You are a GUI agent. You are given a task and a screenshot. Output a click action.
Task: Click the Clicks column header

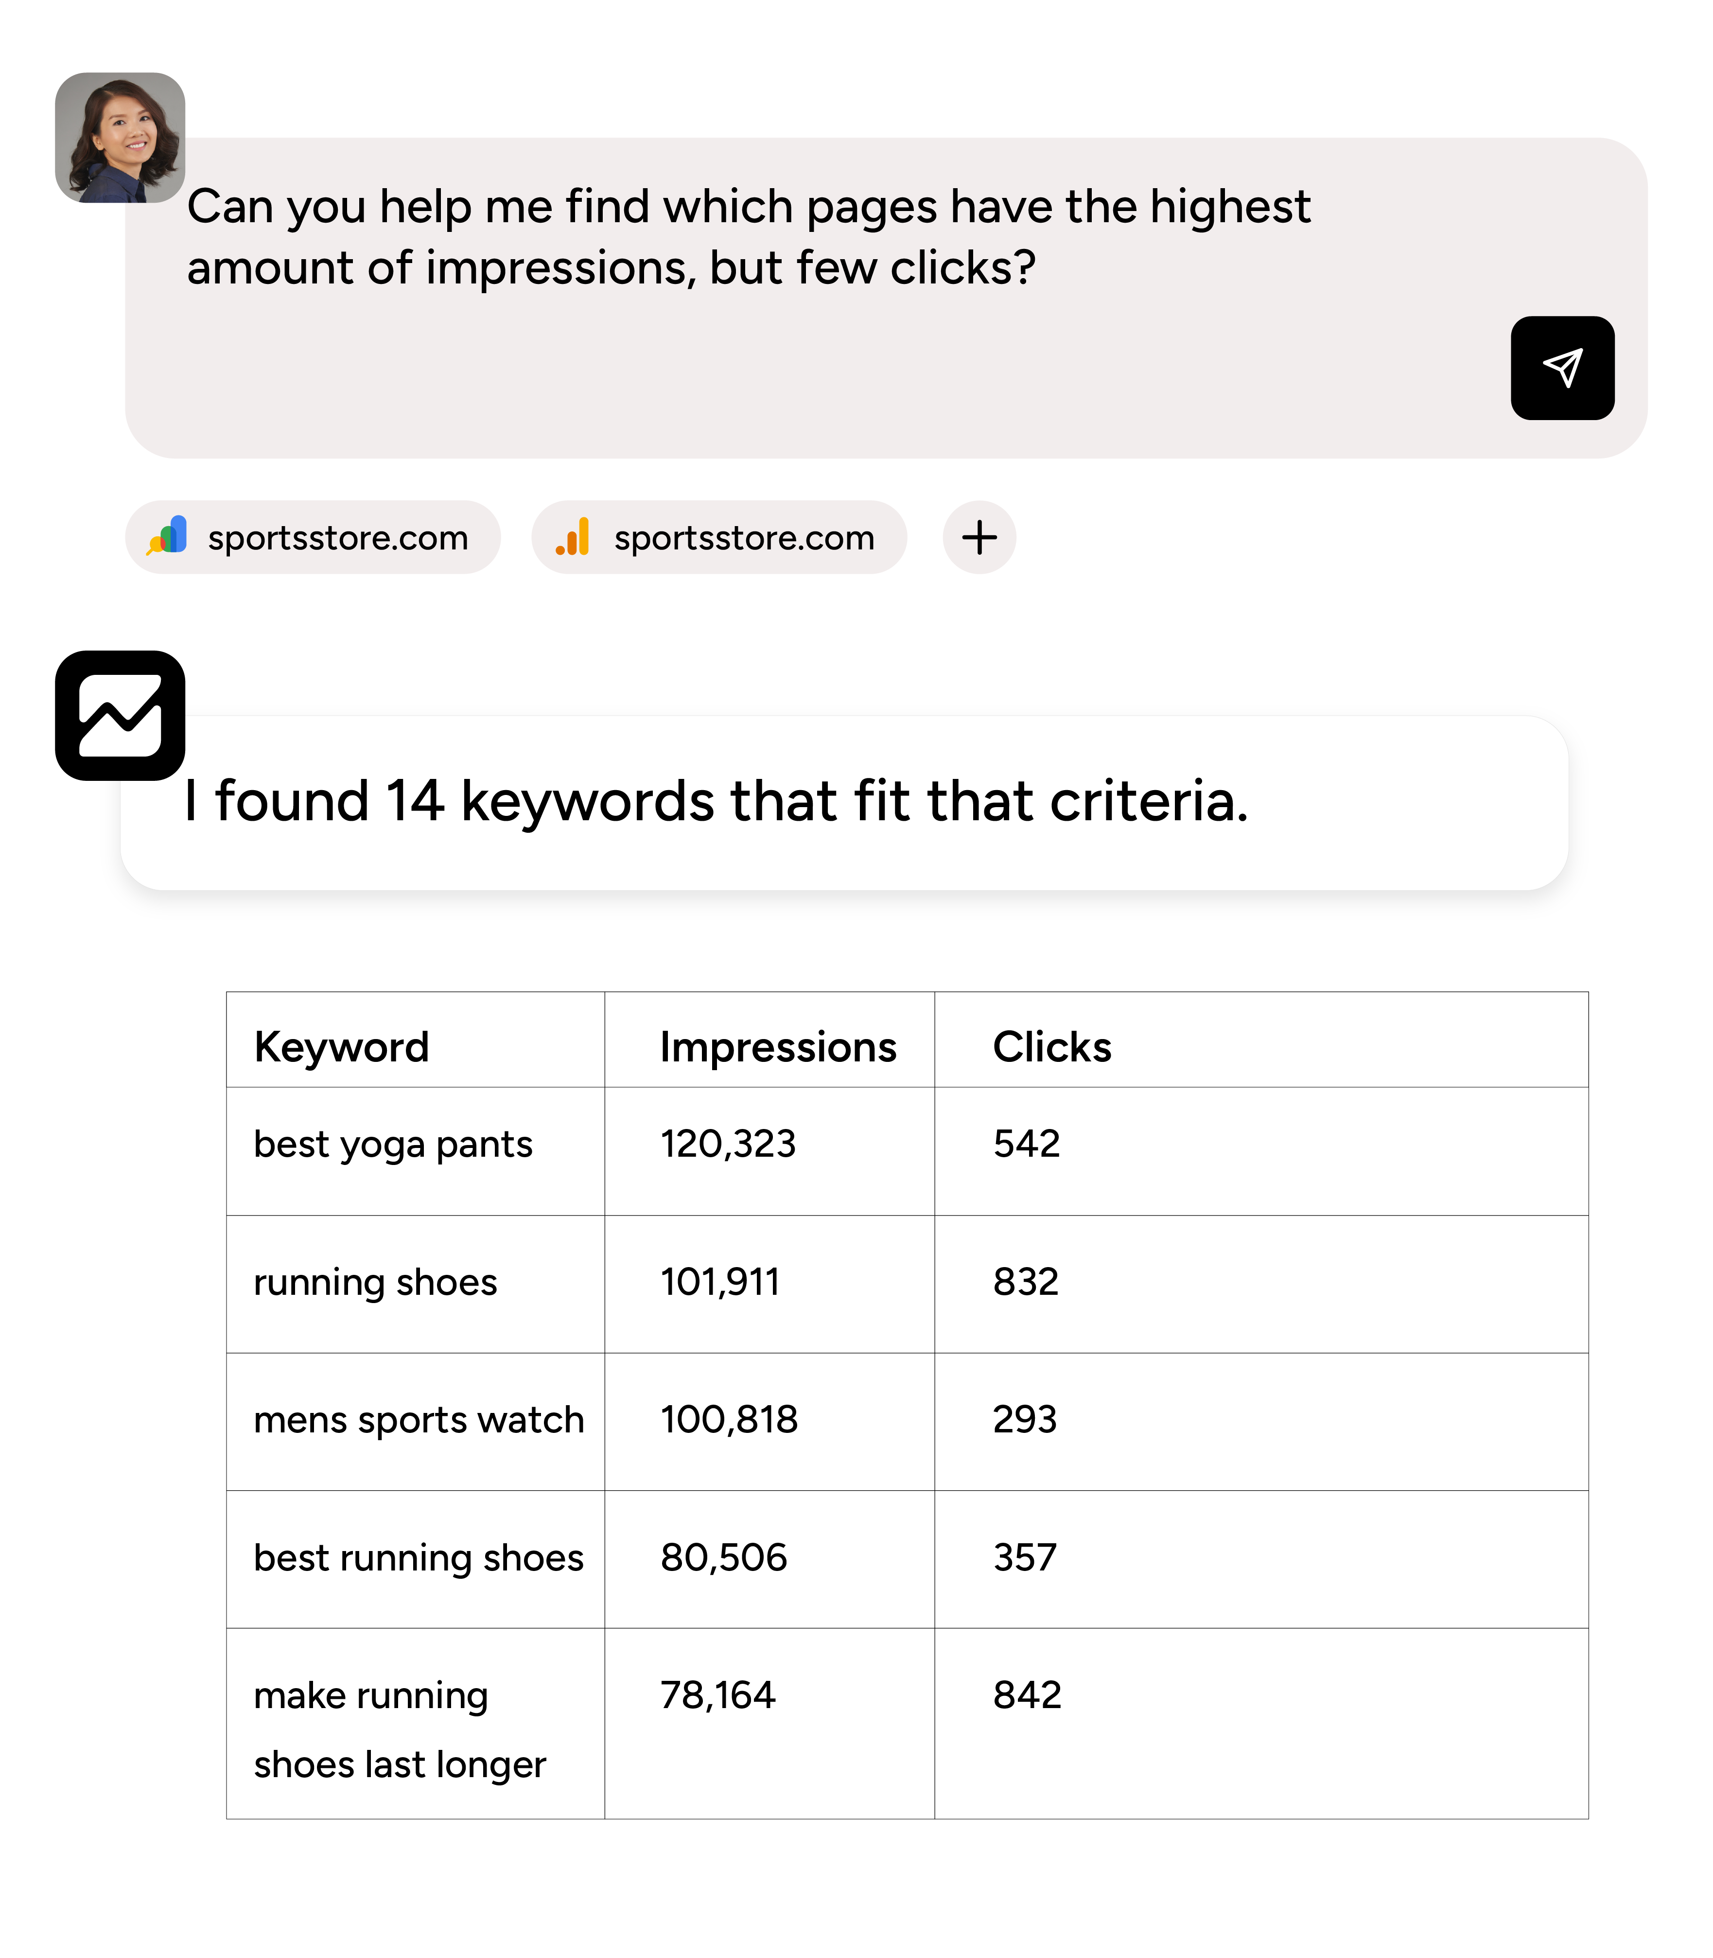(x=1051, y=1047)
